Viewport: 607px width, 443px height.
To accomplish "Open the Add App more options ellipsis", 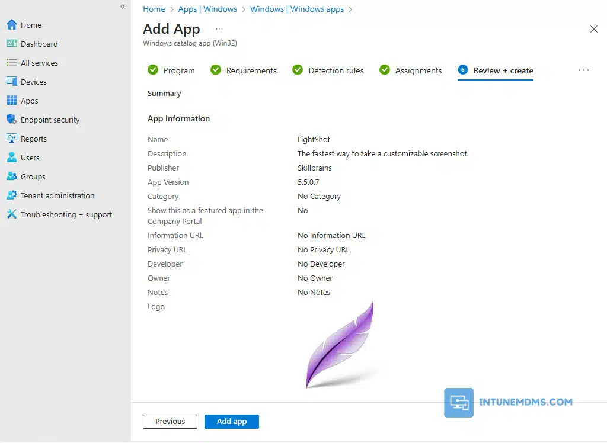I will pyautogui.click(x=219, y=29).
